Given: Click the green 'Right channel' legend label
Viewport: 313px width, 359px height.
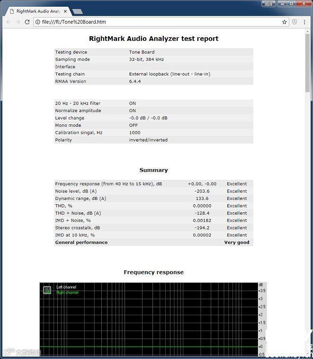Looking at the screenshot, I should pyautogui.click(x=67, y=293).
